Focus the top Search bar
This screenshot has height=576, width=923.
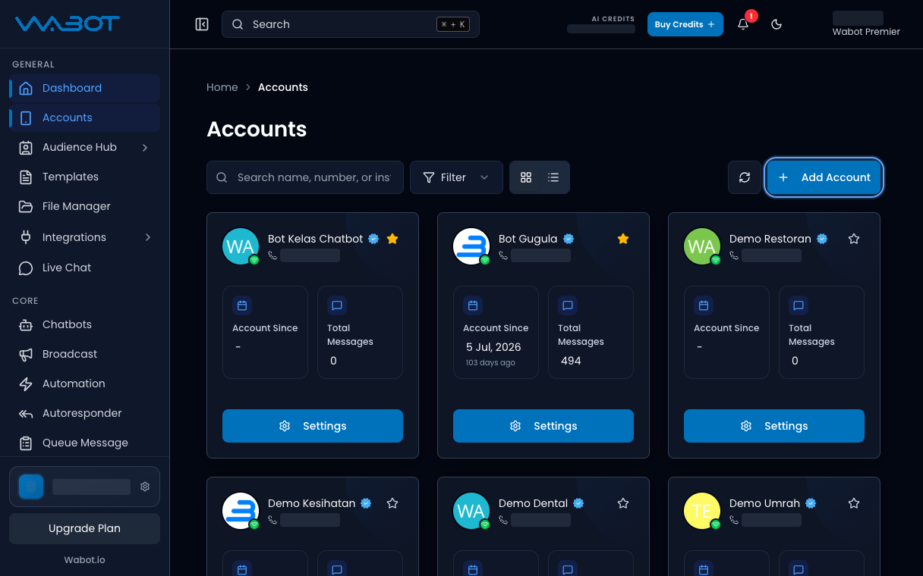pyautogui.click(x=351, y=24)
